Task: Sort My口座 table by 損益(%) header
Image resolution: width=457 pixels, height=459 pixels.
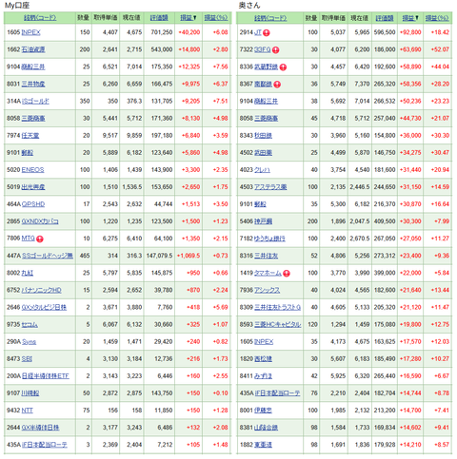Action: 216,18
